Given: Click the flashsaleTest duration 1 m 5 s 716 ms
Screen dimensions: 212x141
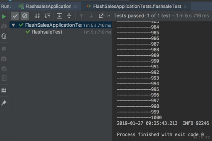Looking at the screenshot, I should (97, 32).
